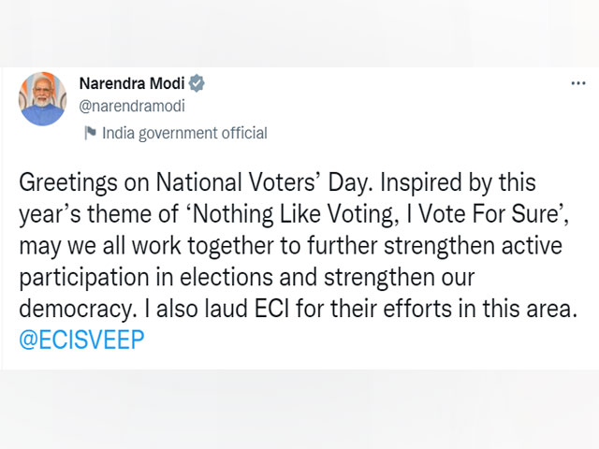Click the India government official label
599x449 pixels.
point(184,133)
